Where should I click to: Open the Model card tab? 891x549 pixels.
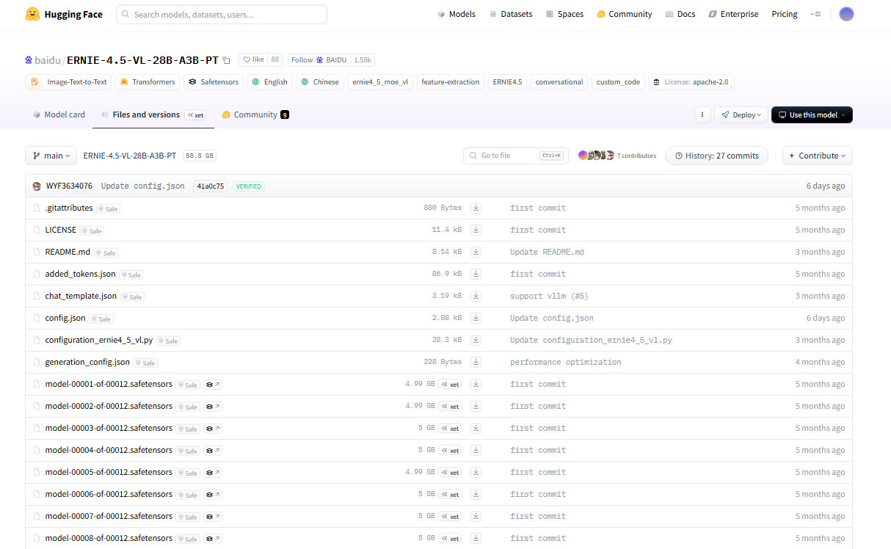59,114
